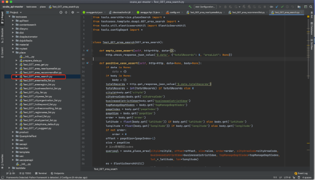The image size is (315, 180).
Task: Click Collapse All icon in Project panel
Action: point(66,12)
